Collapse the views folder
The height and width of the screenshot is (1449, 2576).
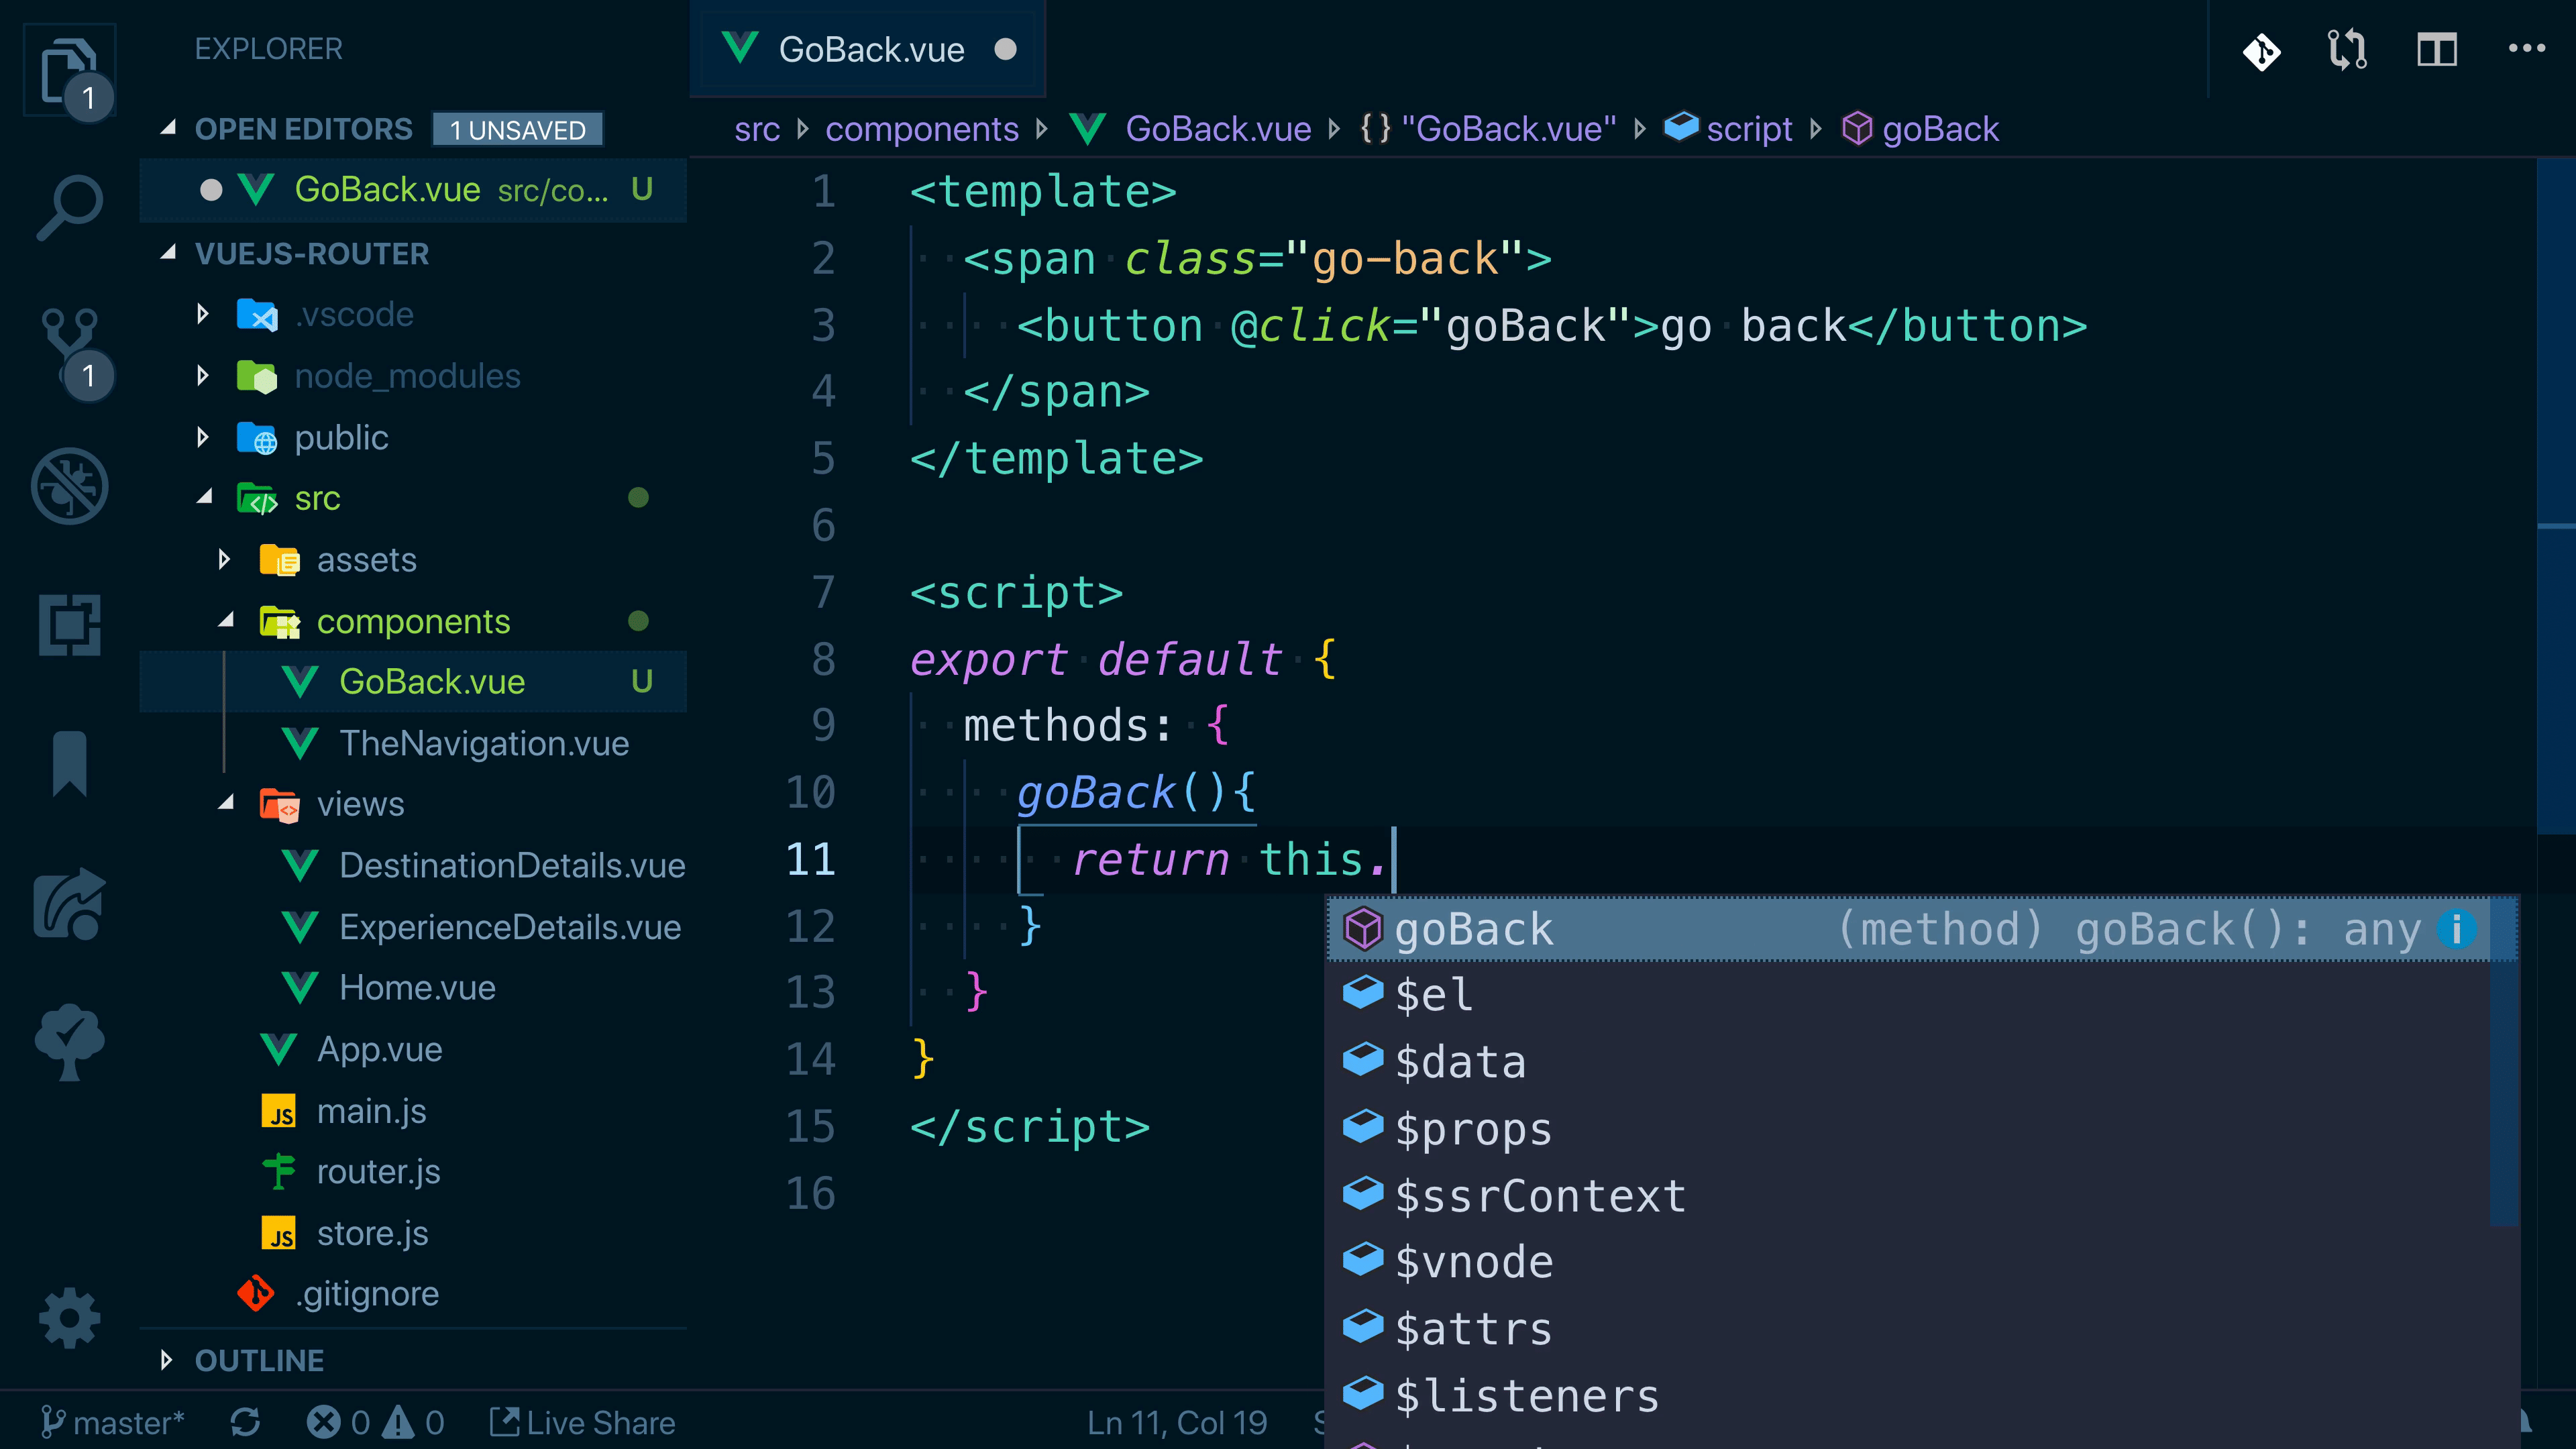coord(227,803)
